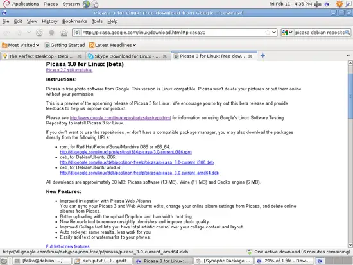Open the File menu
The height and width of the screenshot is (265, 353).
click(x=6, y=21)
